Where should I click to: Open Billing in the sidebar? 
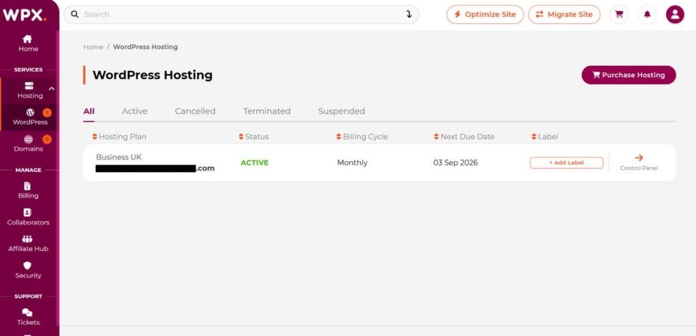(x=28, y=190)
